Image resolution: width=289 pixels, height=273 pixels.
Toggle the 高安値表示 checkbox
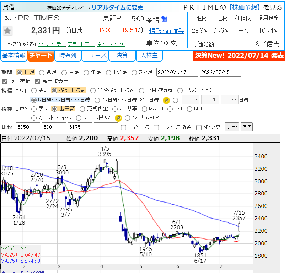(37, 82)
